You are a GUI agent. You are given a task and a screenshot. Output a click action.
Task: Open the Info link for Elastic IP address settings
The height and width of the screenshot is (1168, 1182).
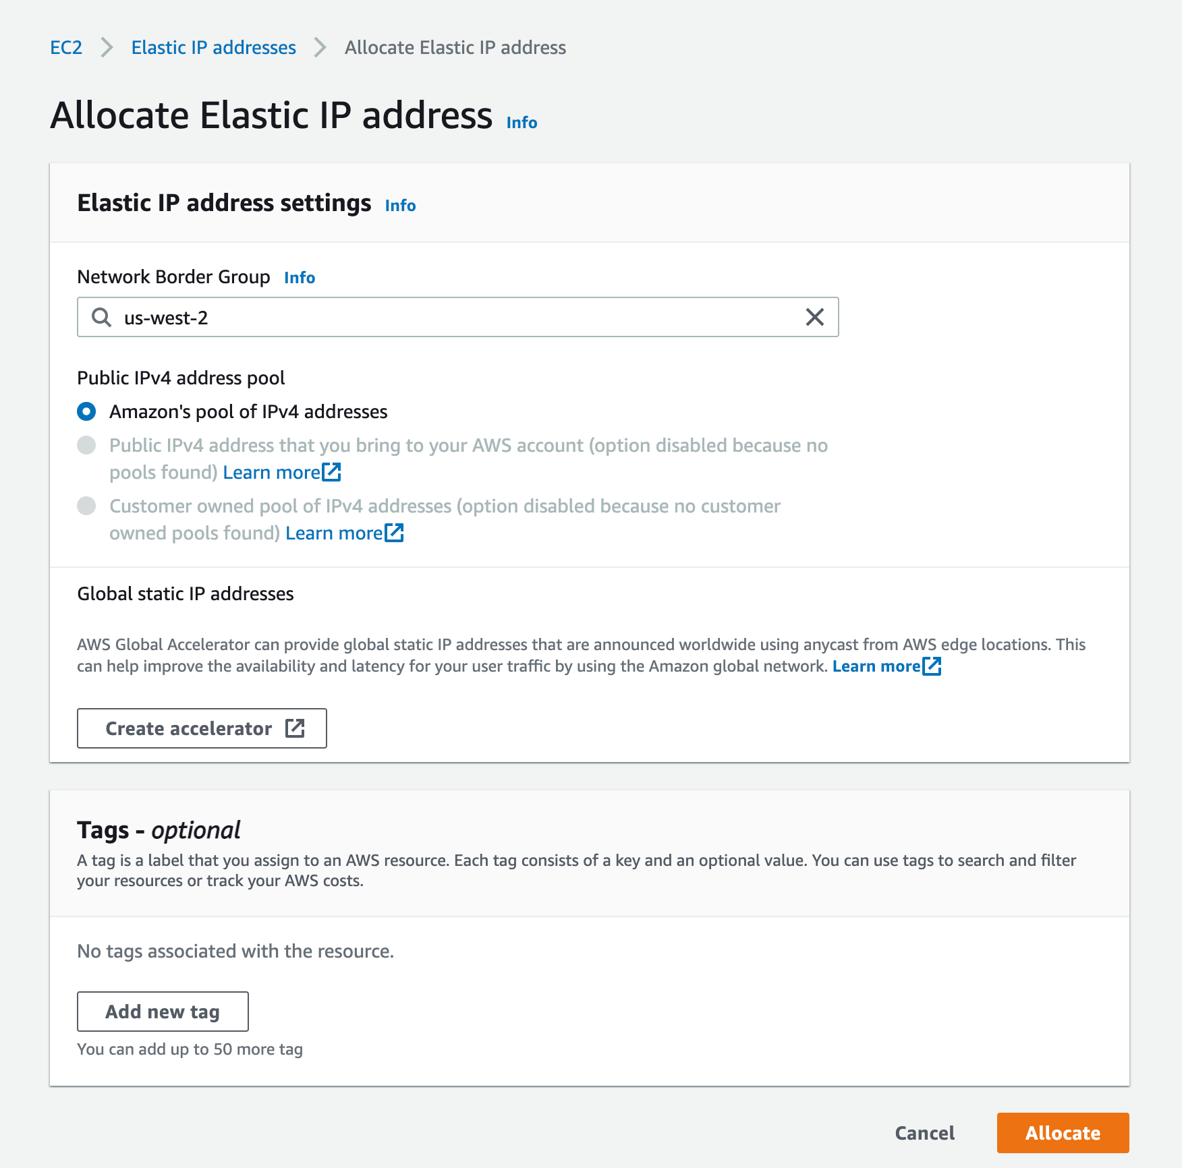coord(400,206)
